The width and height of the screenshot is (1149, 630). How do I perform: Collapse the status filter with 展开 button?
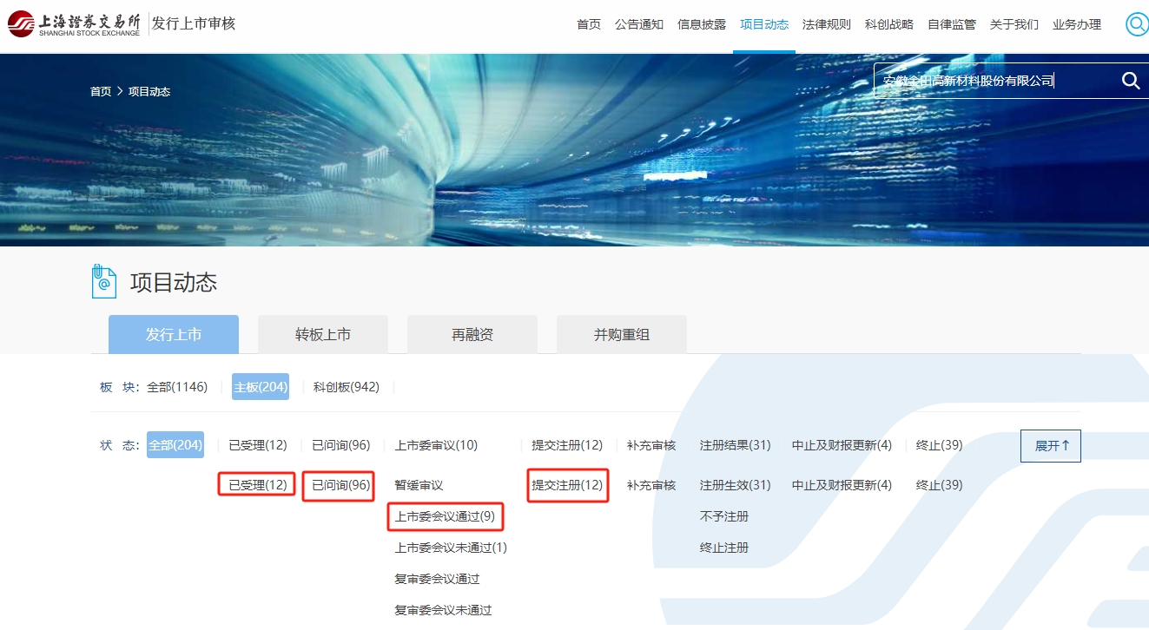pyautogui.click(x=1050, y=446)
